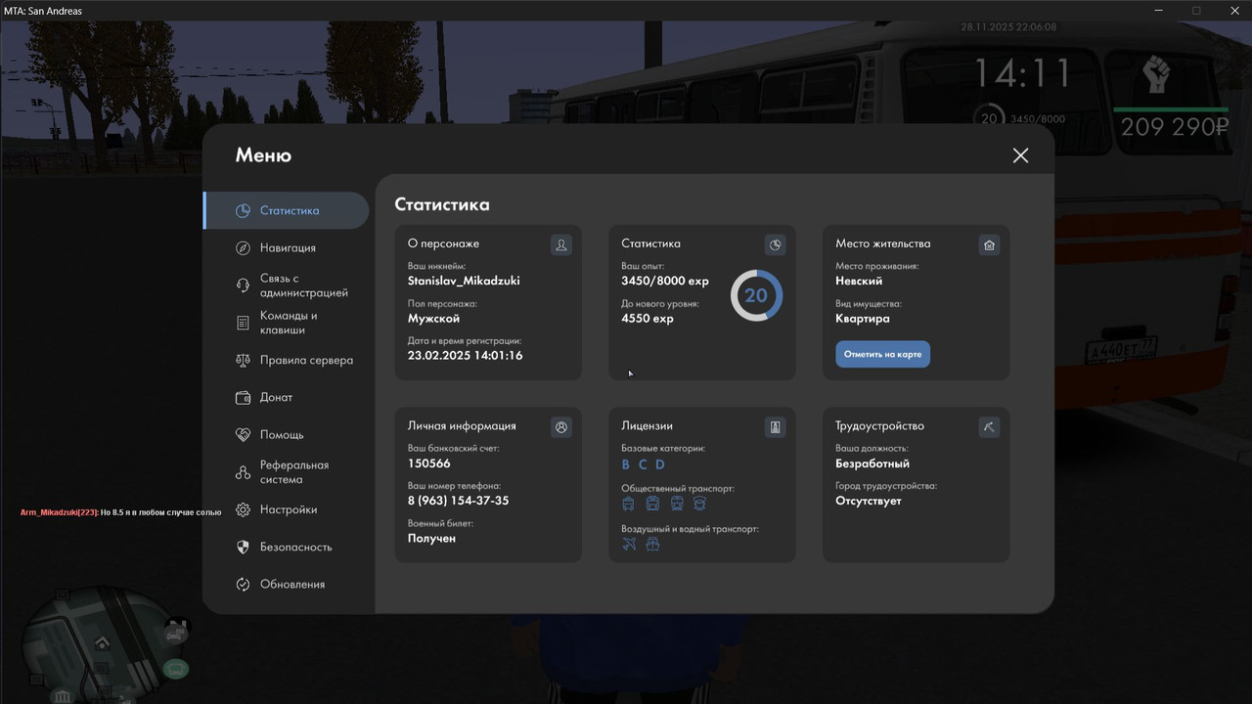Image resolution: width=1252 pixels, height=704 pixels.
Task: Click the bank account number 150566
Action: coord(429,463)
